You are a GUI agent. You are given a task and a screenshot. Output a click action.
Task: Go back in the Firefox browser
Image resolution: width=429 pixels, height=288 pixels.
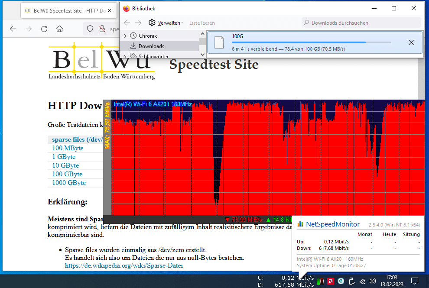(x=13, y=29)
